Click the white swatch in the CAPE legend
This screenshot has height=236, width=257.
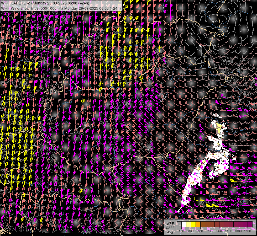point(184,224)
